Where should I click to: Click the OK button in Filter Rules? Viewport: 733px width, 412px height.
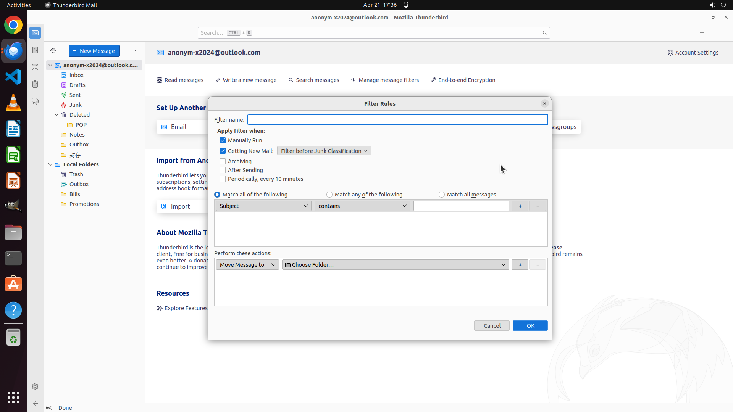point(530,326)
